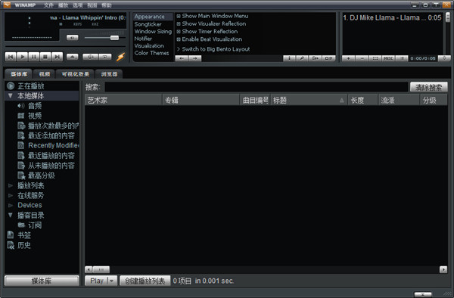Select 音频 under local media

point(35,106)
